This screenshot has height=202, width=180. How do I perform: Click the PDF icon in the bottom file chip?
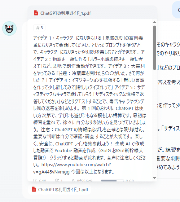(x=34, y=189)
